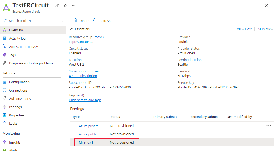The width and height of the screenshot is (275, 151).
Task: Open the ellipsis menu beside title
Action: point(74,5)
